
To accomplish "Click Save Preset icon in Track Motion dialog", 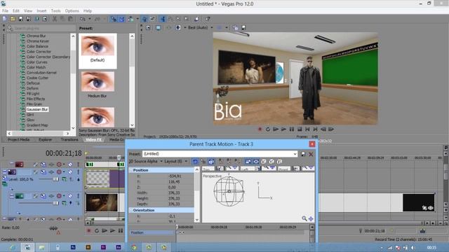I will (x=303, y=154).
